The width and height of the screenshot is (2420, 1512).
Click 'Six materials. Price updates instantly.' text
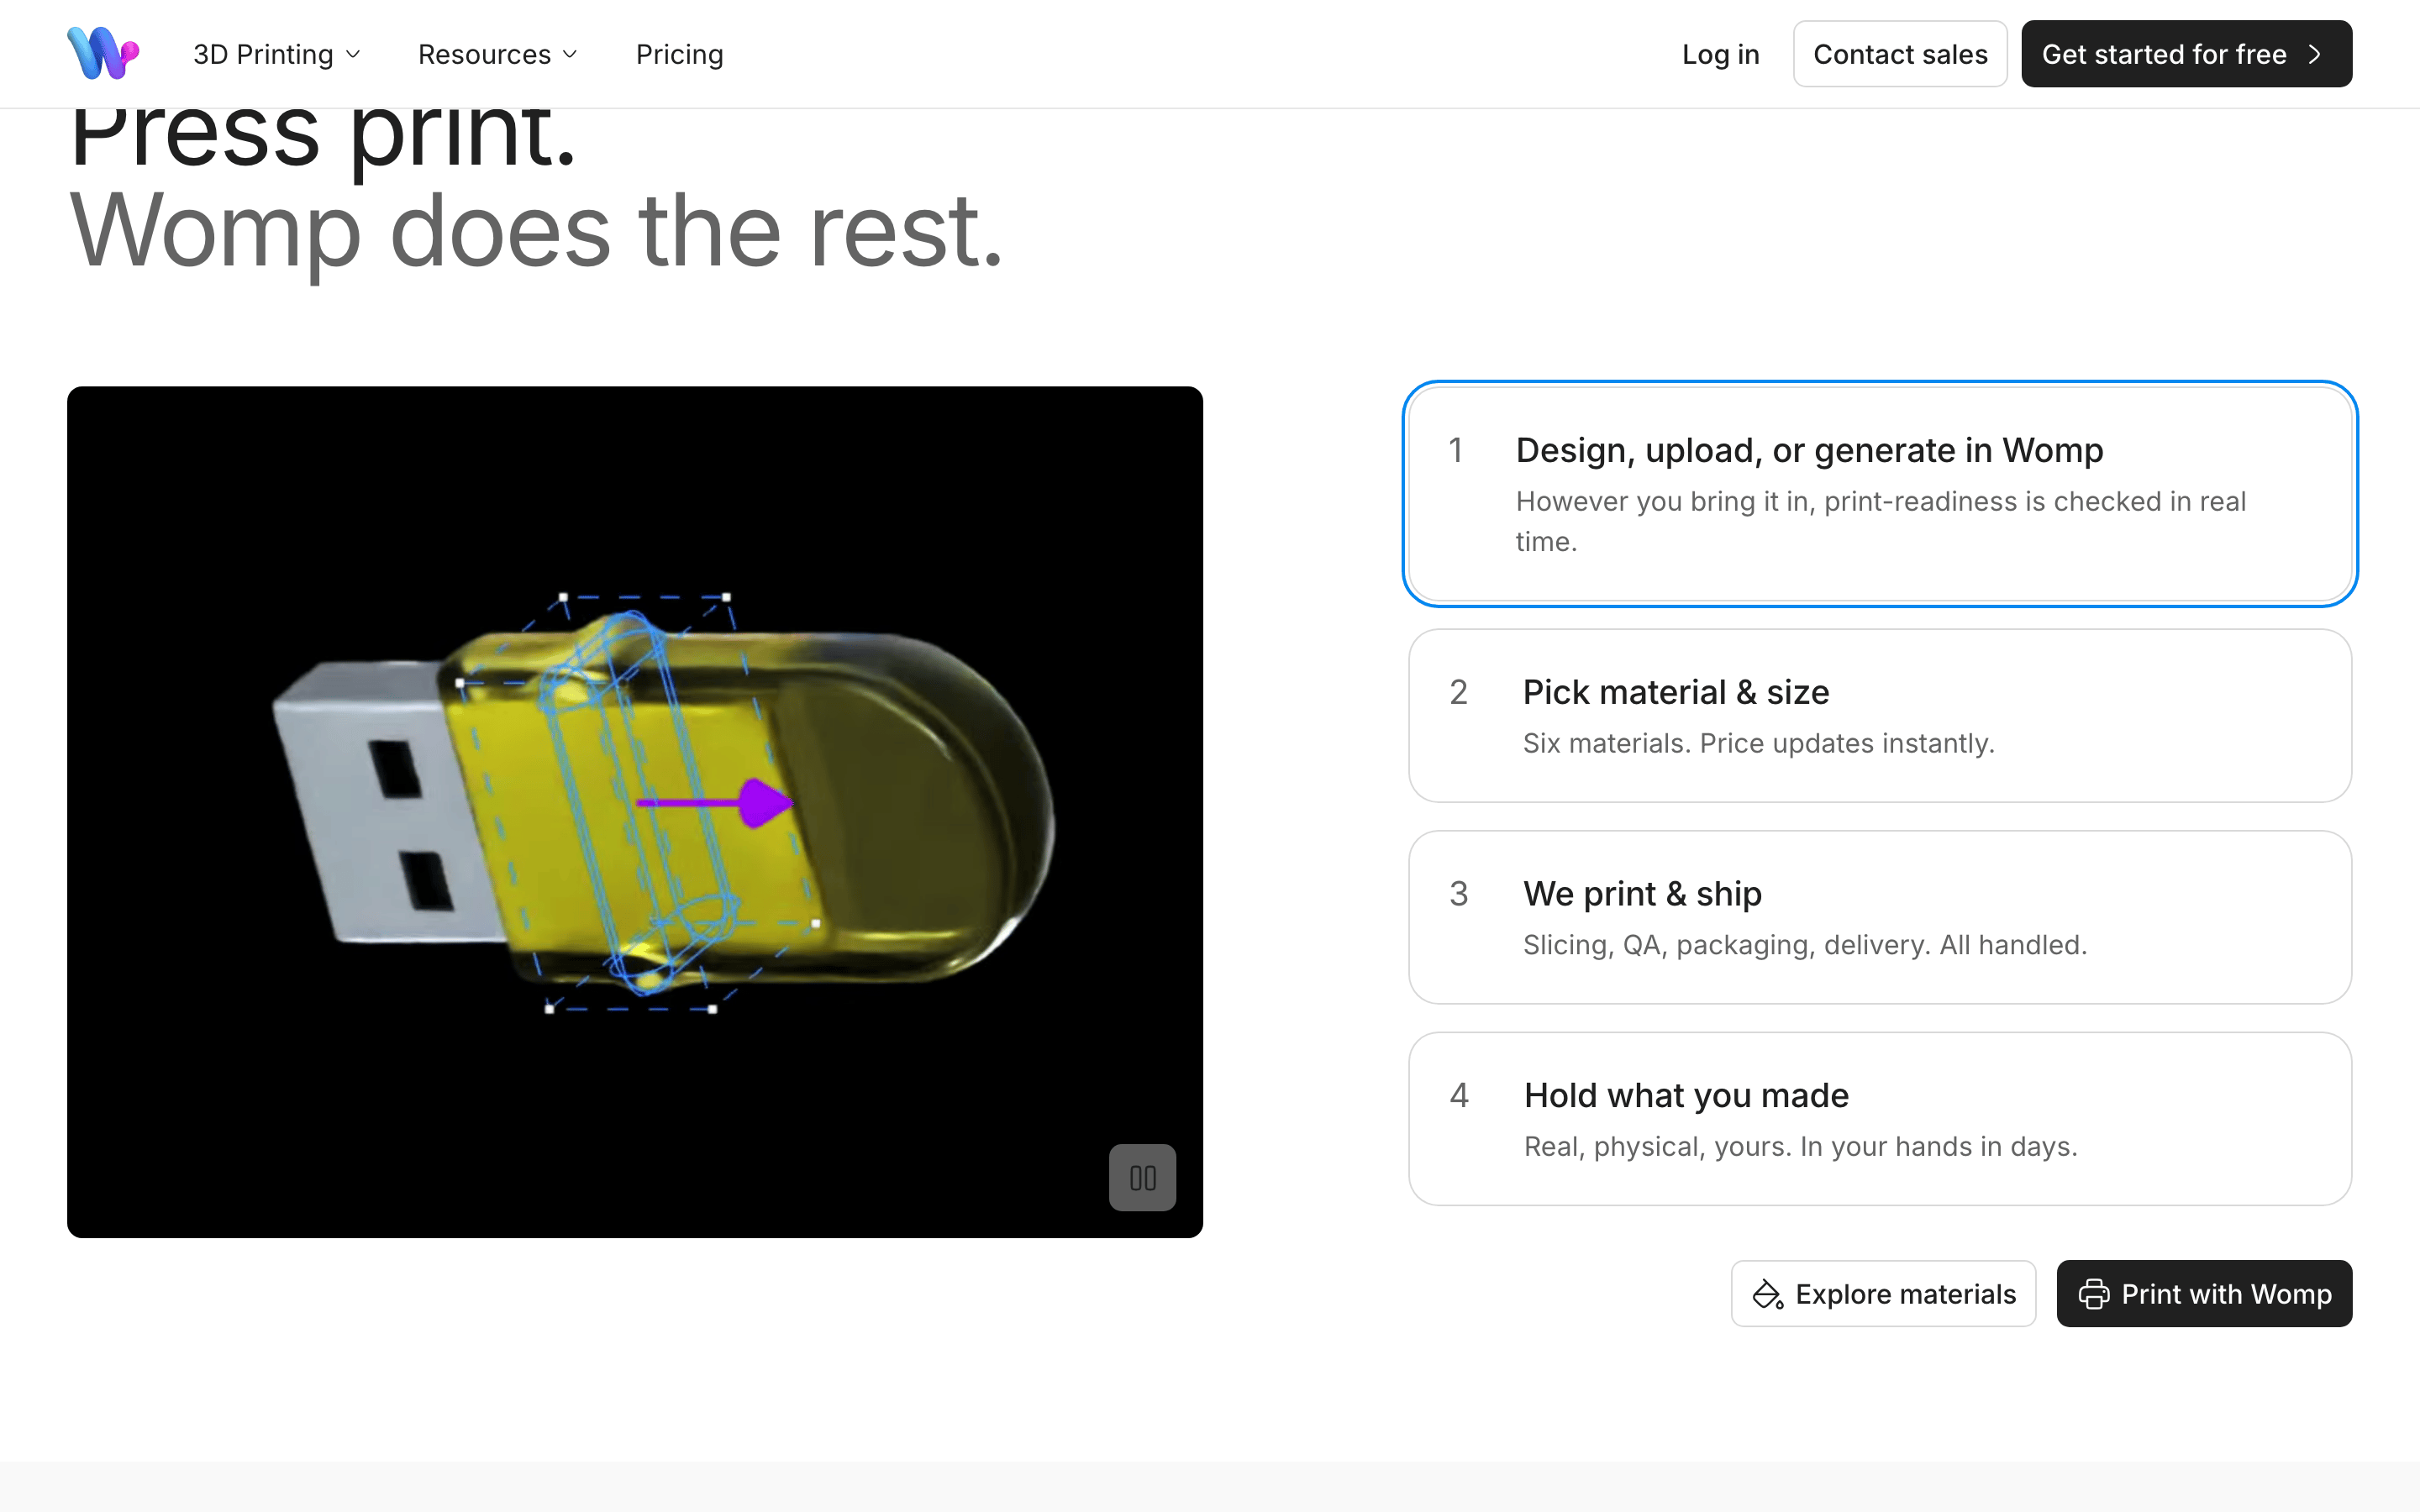[x=1758, y=743]
